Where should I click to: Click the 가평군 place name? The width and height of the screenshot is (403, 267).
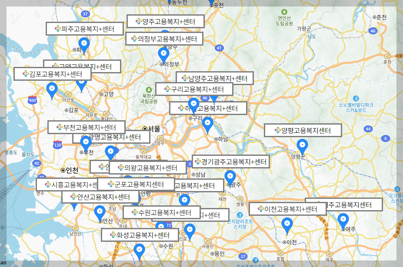(304, 29)
